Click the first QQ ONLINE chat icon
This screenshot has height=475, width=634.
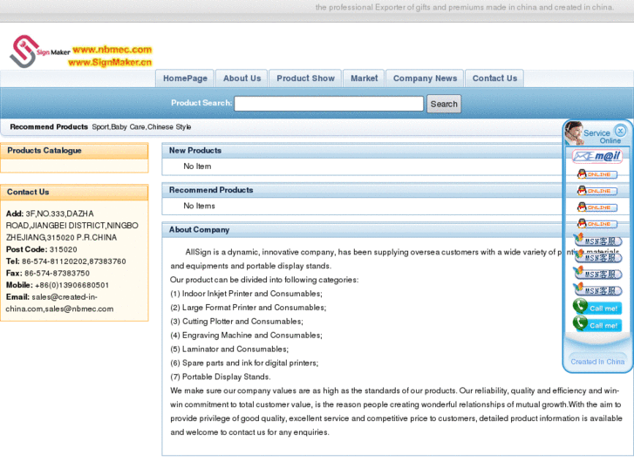[597, 174]
